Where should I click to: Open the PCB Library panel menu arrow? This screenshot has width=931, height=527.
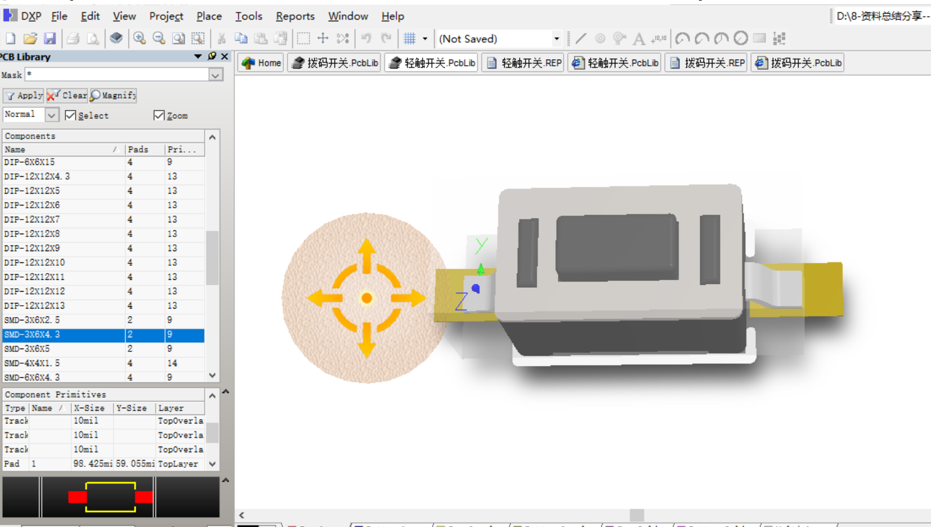click(x=198, y=56)
